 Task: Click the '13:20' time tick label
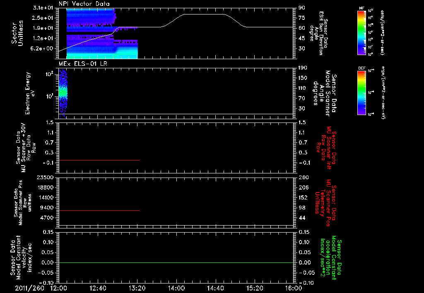tap(137, 288)
